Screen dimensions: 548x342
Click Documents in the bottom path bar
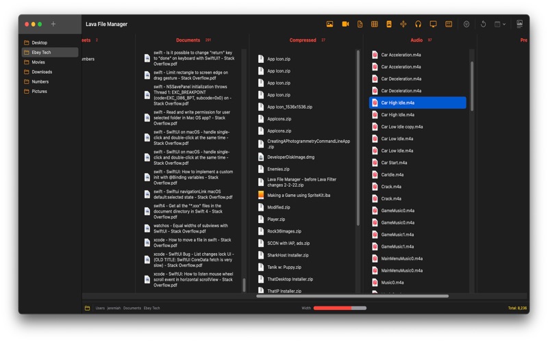tap(132, 308)
